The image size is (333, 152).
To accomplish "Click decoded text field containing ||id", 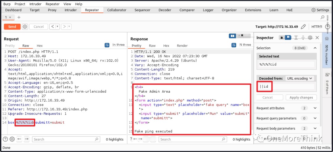I will (x=286, y=86).
